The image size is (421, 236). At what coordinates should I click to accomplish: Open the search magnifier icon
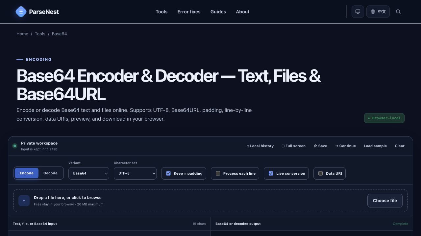pos(398,12)
